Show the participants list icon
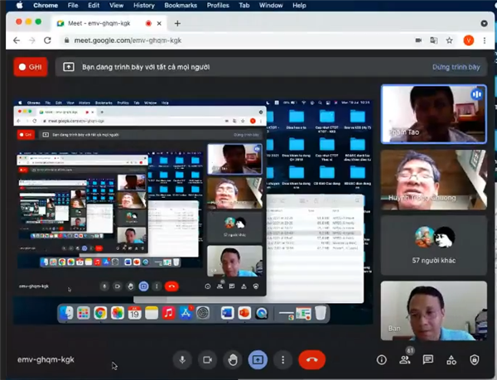The height and width of the screenshot is (380, 497). coord(405,360)
